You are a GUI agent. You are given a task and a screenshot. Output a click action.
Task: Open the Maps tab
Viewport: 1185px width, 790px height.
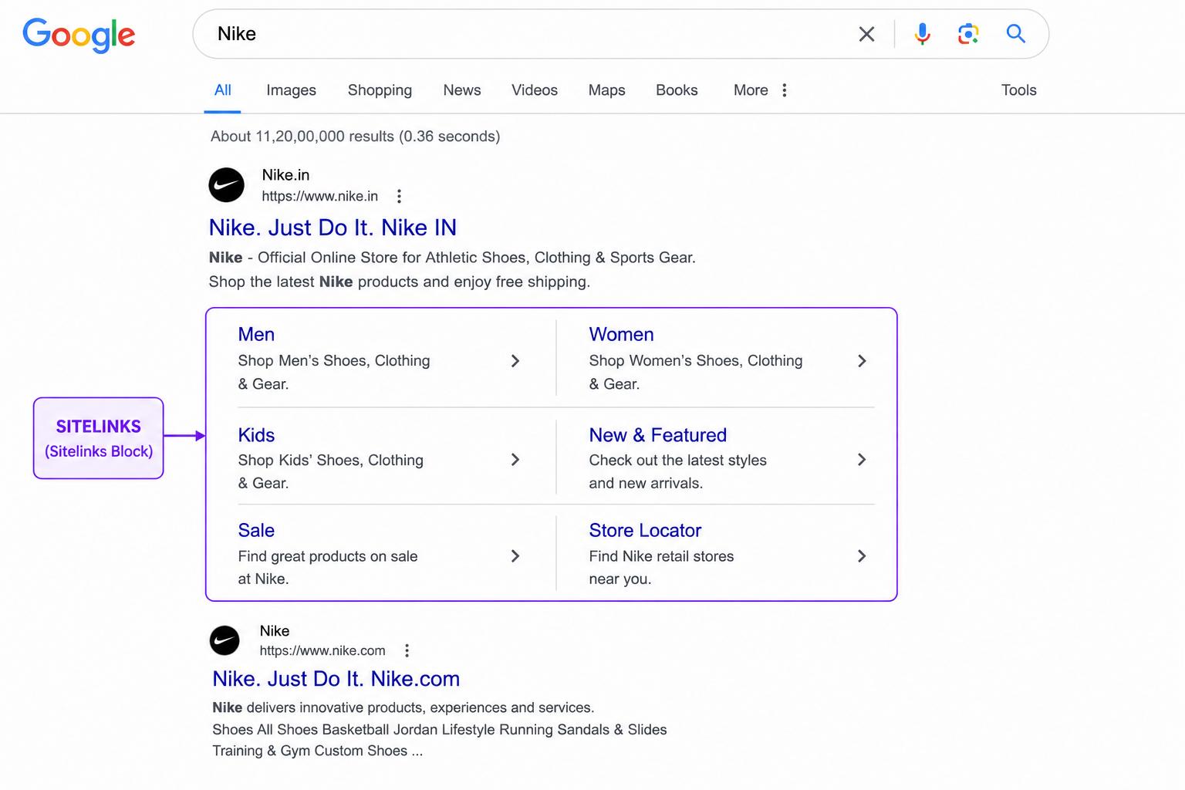[606, 90]
